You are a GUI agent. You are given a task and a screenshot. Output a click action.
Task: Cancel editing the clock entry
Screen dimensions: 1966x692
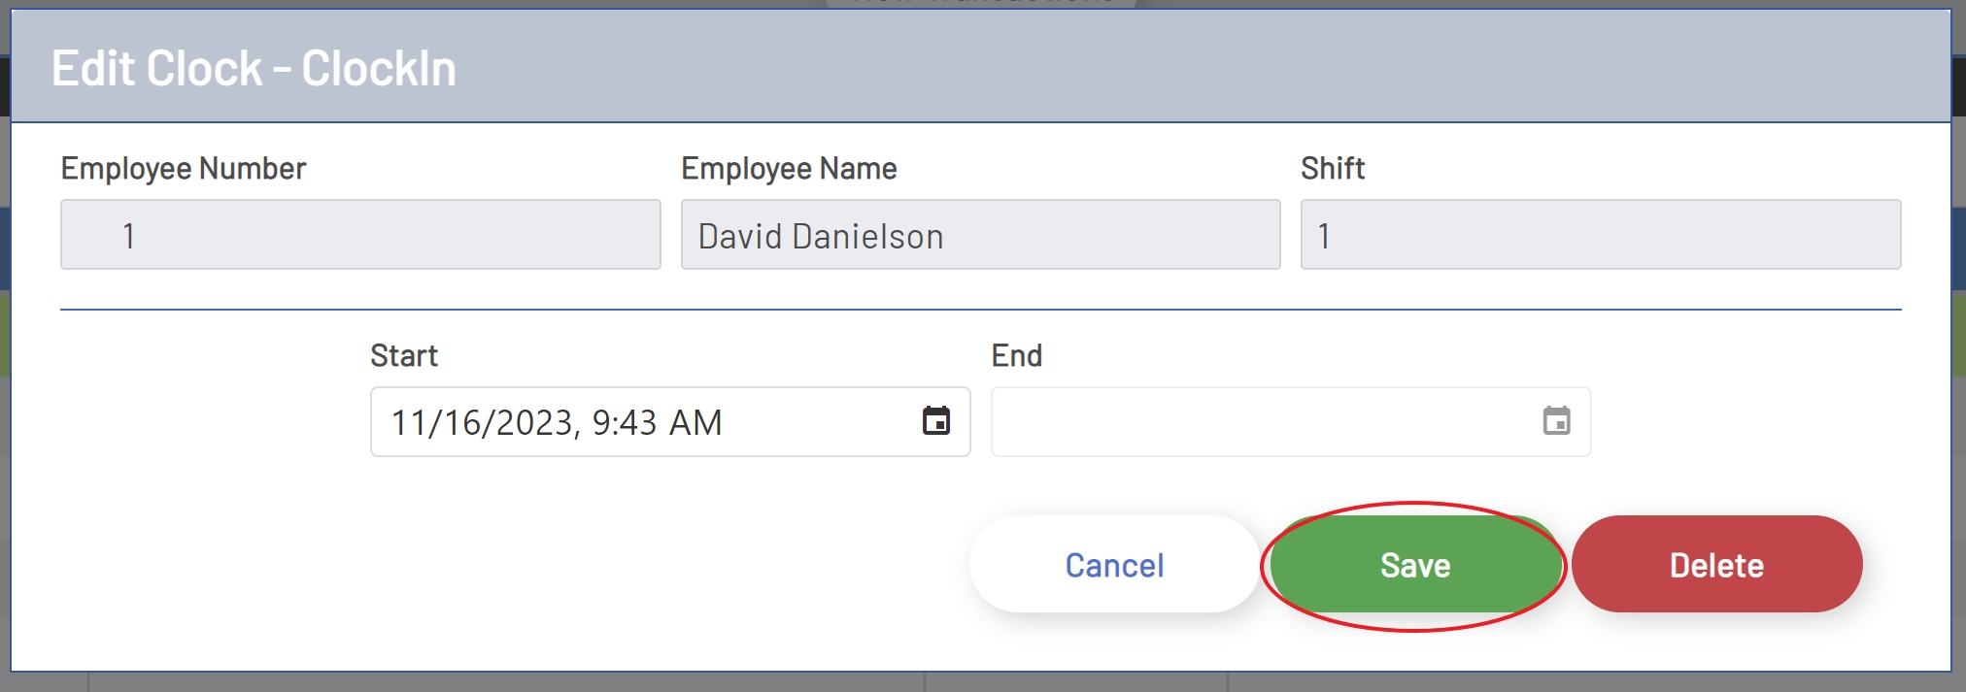click(1113, 564)
